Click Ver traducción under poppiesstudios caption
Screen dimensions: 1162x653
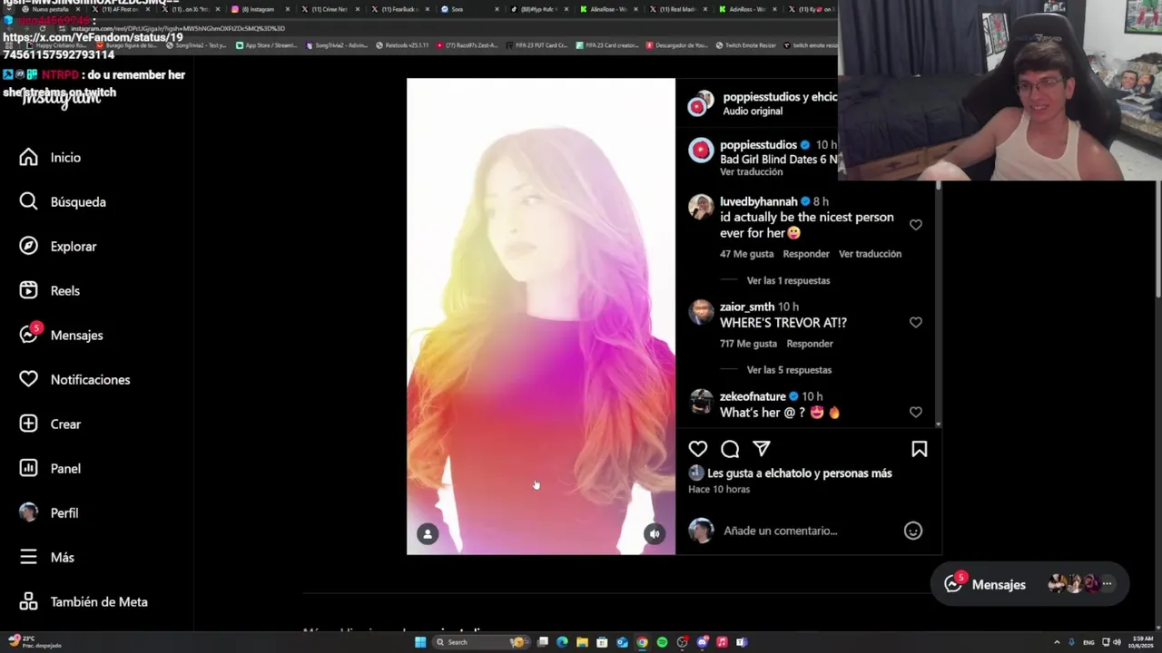pos(751,172)
